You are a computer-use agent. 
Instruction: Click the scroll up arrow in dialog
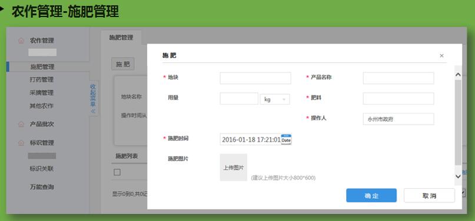coord(458,75)
